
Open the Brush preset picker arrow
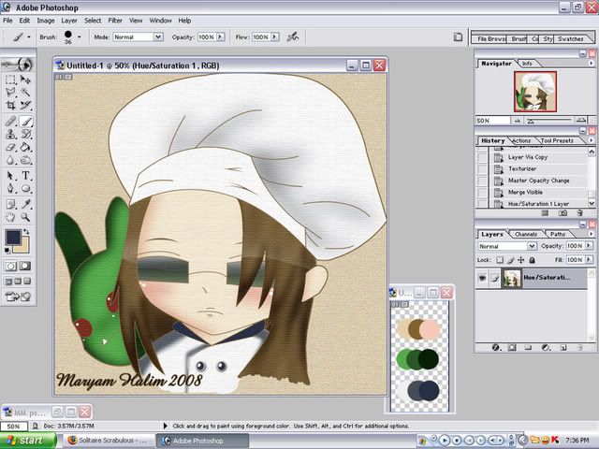(x=79, y=37)
